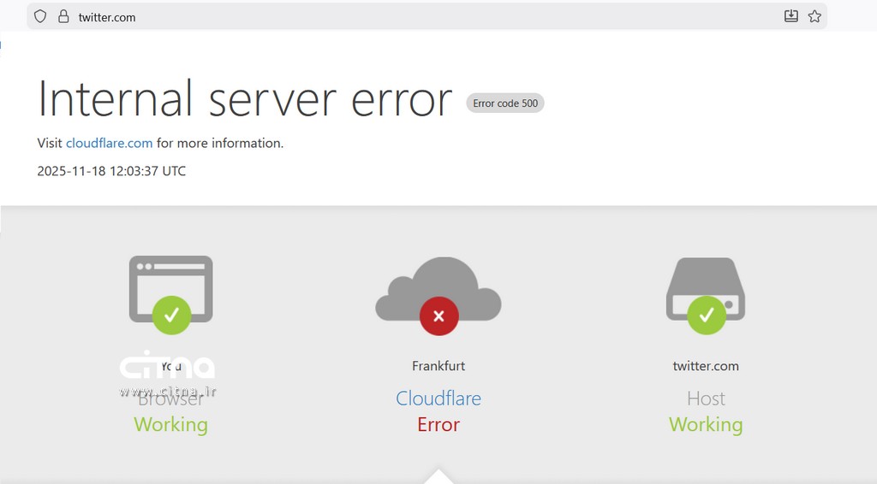Viewport: 877px width, 484px height.
Task: Open the blue Cloudflare link under Frankfurt
Action: 438,398
